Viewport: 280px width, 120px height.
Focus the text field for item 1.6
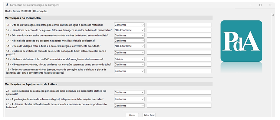(179, 53)
